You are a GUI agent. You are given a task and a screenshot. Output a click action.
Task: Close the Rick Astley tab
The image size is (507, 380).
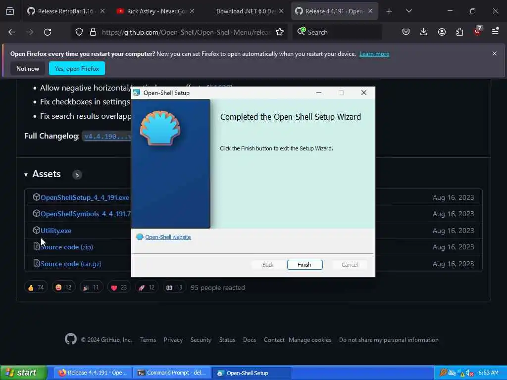[x=192, y=11]
